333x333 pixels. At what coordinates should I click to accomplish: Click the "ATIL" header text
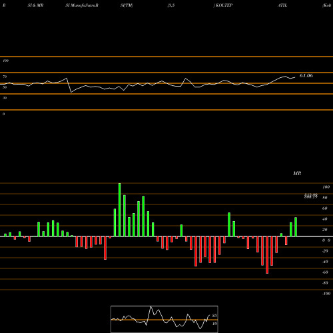282,5
